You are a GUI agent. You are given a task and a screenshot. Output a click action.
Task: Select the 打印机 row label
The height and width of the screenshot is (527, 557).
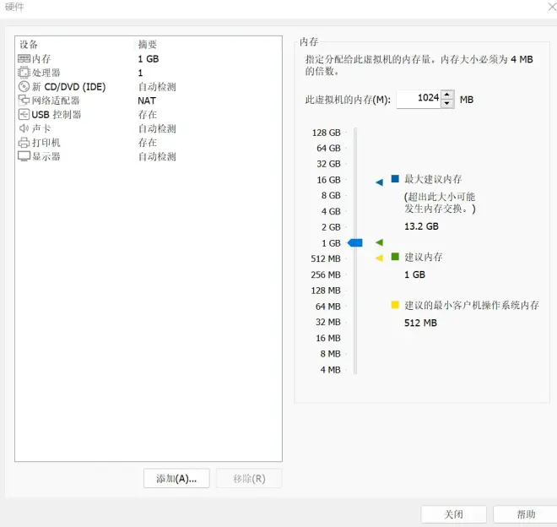tap(46, 143)
